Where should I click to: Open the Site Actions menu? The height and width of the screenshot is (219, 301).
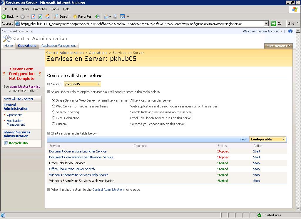[x=279, y=46]
